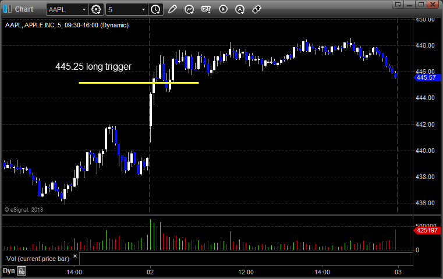The height and width of the screenshot is (279, 443).
Task: Click the 442.00 price axis label
Action: point(425,124)
